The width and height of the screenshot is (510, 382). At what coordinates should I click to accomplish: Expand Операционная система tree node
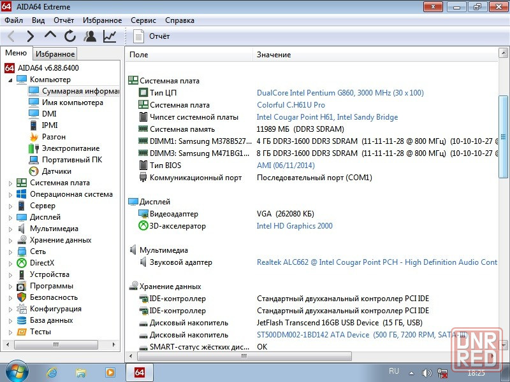pyautogui.click(x=10, y=195)
